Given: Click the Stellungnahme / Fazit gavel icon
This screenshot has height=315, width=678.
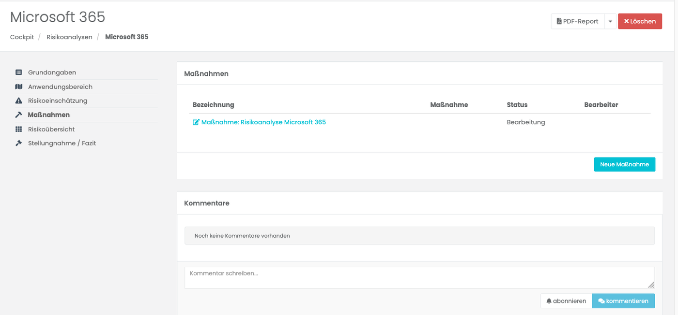Looking at the screenshot, I should click(19, 143).
